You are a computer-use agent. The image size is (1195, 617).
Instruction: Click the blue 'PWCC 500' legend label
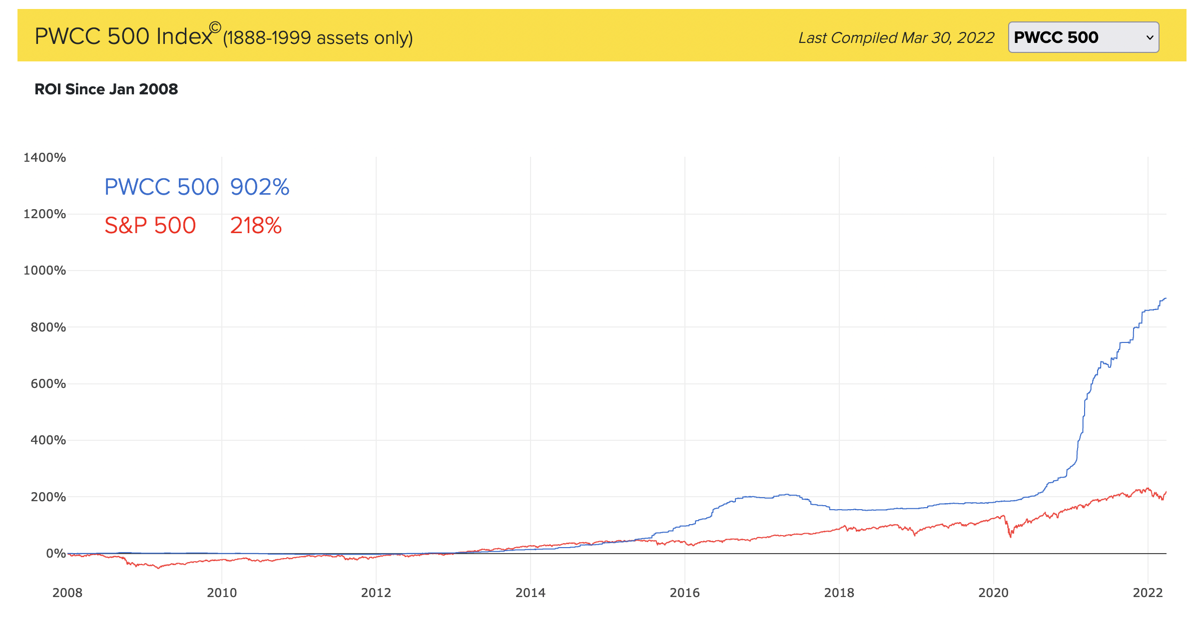click(161, 187)
